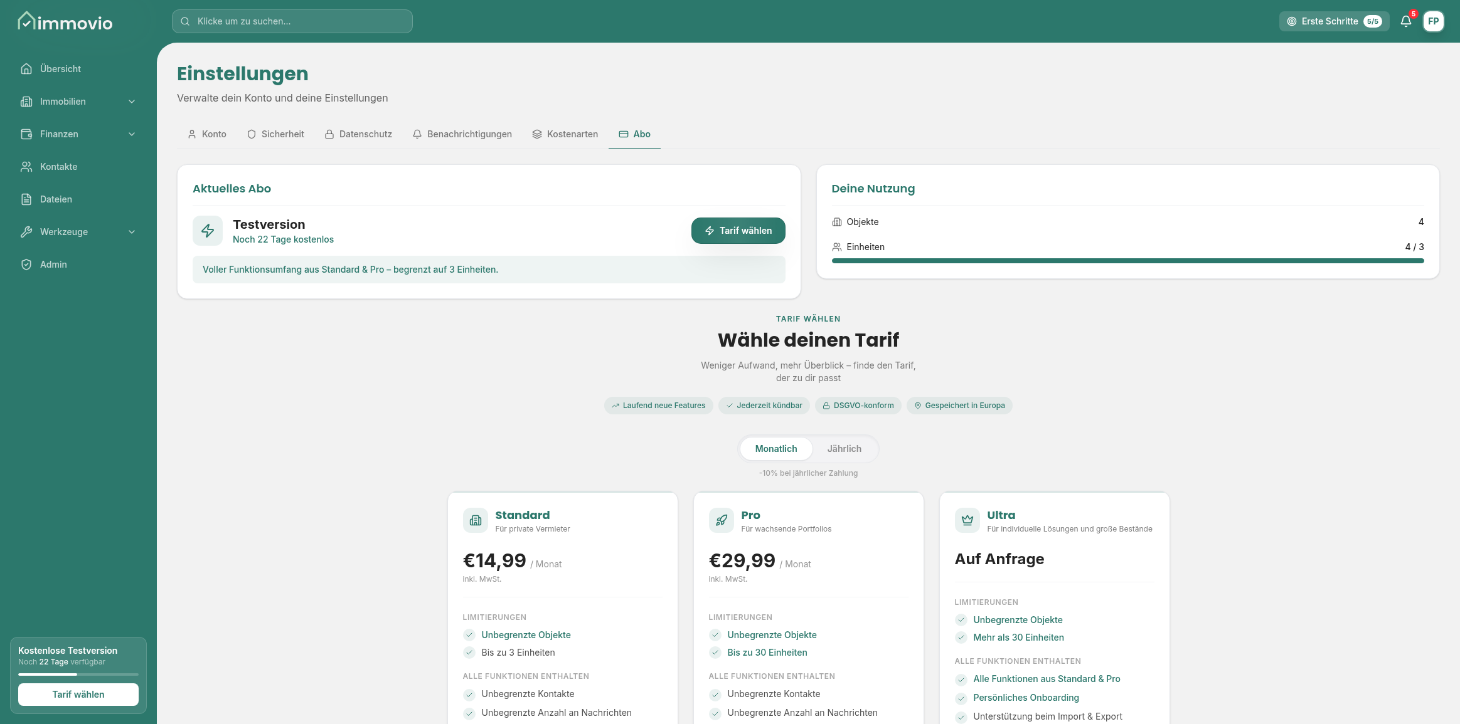Click the Ultra plan crown icon

pyautogui.click(x=967, y=520)
